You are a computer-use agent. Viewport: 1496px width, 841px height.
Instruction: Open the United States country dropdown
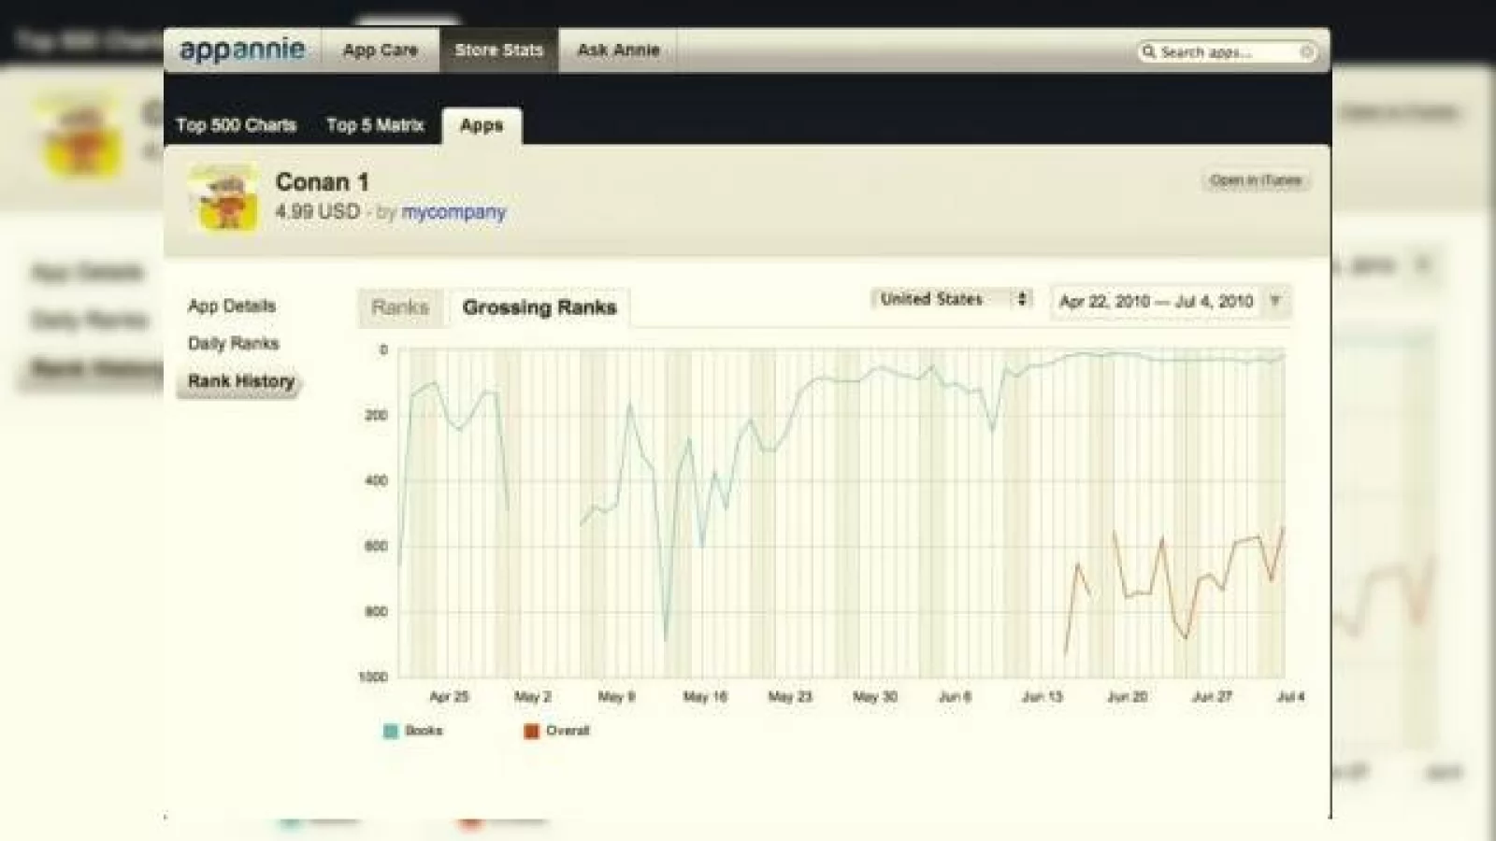952,299
